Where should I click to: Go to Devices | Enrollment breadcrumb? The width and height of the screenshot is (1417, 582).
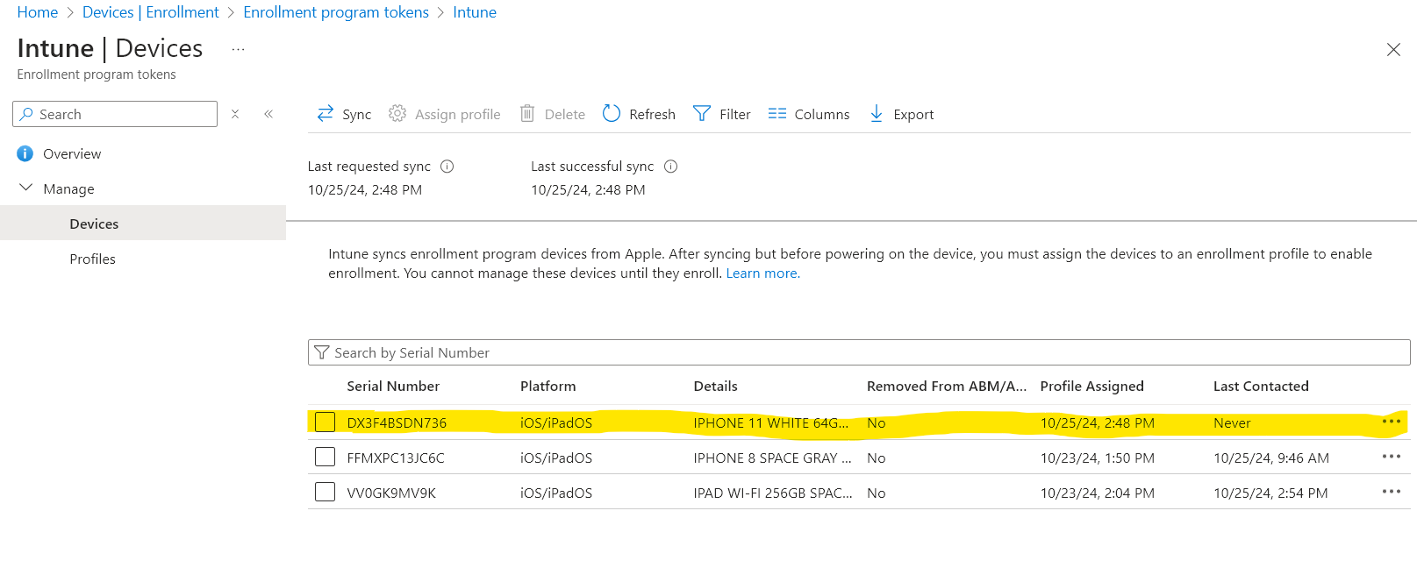click(151, 12)
